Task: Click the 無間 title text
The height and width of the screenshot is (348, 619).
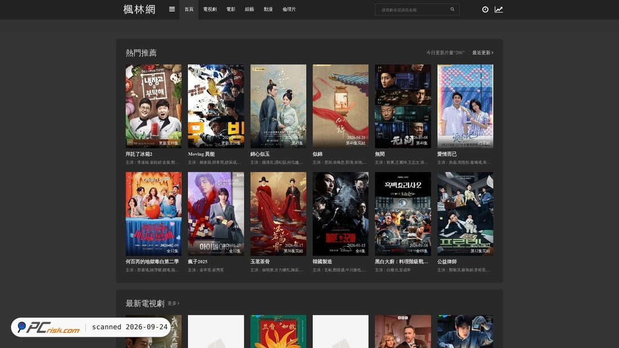Action: [380, 154]
